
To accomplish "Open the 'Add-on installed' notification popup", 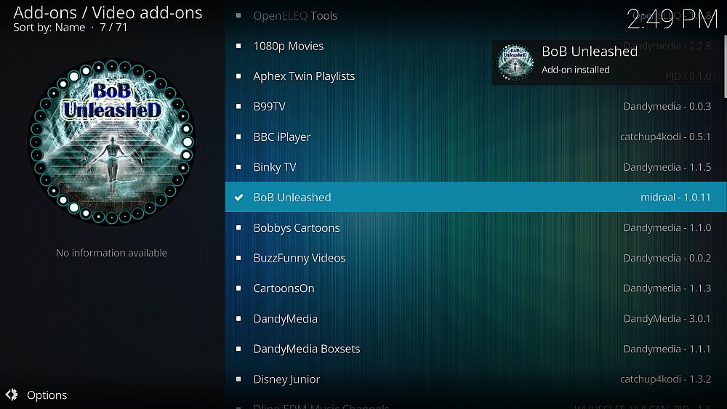I will click(x=607, y=62).
